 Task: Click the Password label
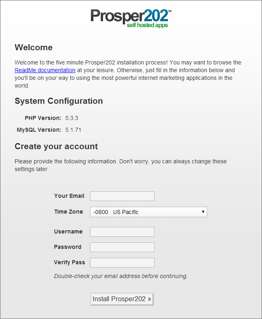68,247
